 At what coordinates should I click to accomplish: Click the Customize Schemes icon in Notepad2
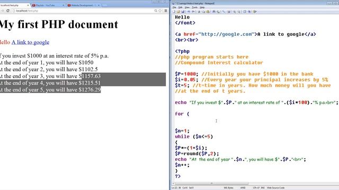[249, 12]
